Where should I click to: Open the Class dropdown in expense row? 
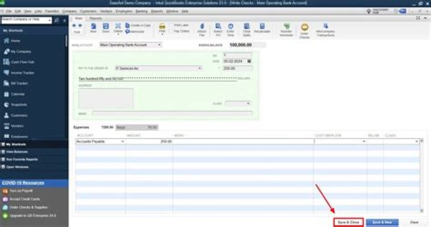click(417, 142)
